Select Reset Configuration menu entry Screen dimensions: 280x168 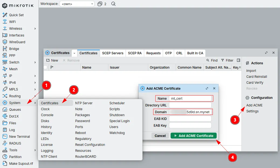[x=90, y=145]
